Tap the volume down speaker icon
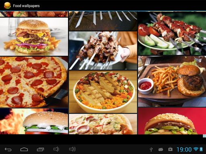 56,149
